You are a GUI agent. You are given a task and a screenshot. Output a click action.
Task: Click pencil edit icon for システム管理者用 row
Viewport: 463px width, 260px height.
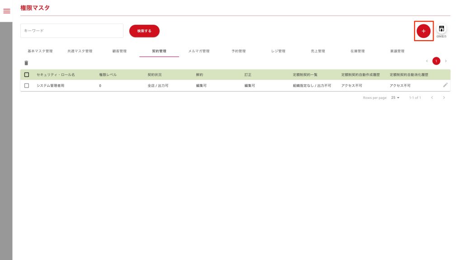445,85
